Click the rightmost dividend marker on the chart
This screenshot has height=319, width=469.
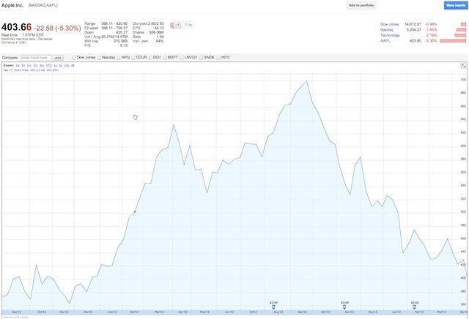[415, 306]
